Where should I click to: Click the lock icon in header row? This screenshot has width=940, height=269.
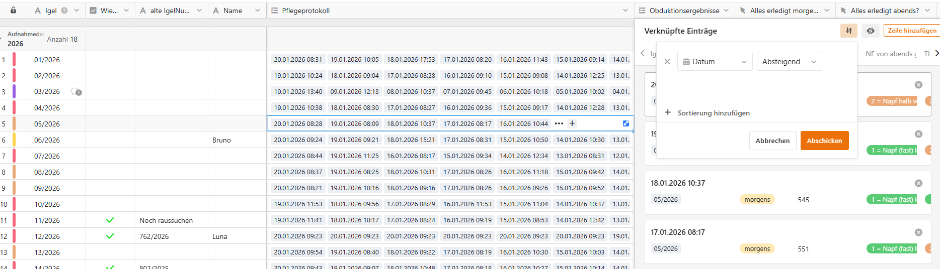tap(14, 10)
